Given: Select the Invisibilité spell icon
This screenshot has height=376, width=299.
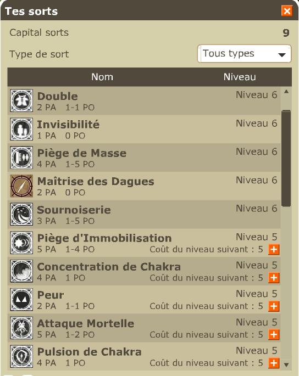Looking at the screenshot, I should (x=21, y=129).
